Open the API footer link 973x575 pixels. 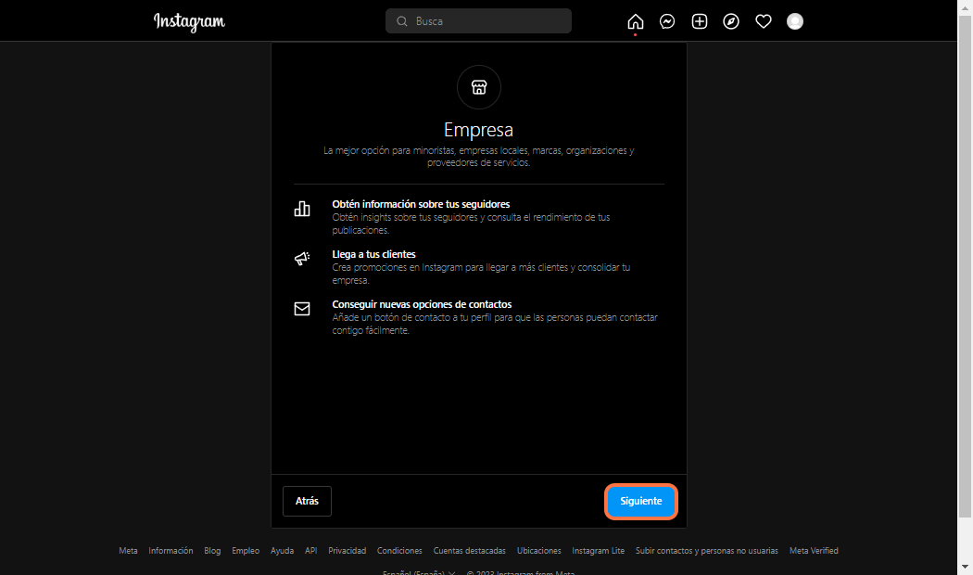(x=310, y=551)
